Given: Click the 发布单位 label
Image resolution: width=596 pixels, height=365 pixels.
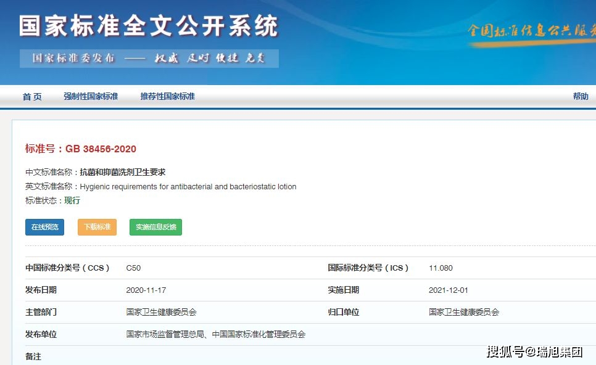Looking at the screenshot, I should (41, 334).
